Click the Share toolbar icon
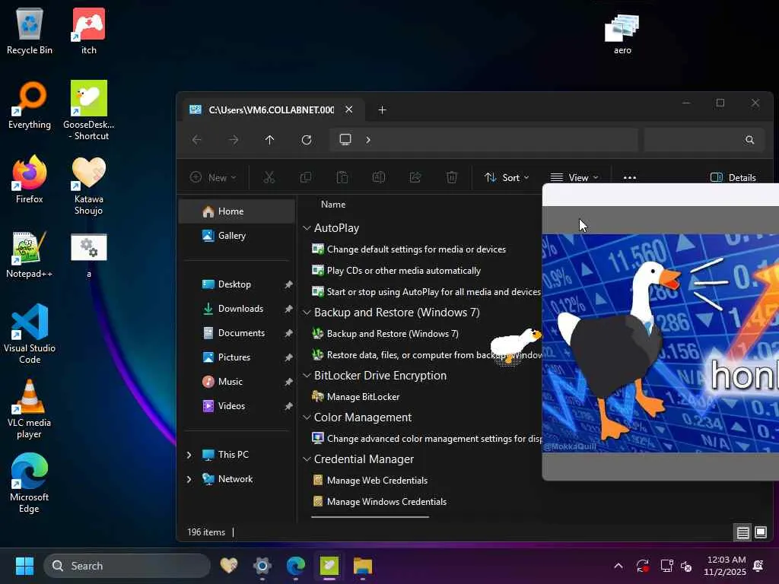The image size is (779, 584). tap(415, 177)
